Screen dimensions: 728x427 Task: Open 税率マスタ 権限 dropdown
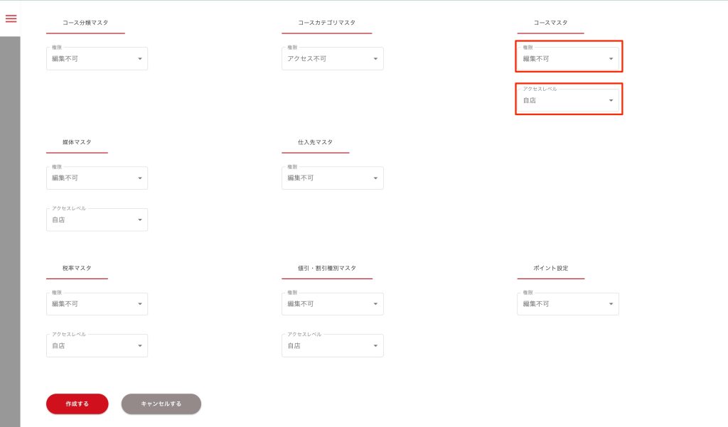tap(97, 304)
